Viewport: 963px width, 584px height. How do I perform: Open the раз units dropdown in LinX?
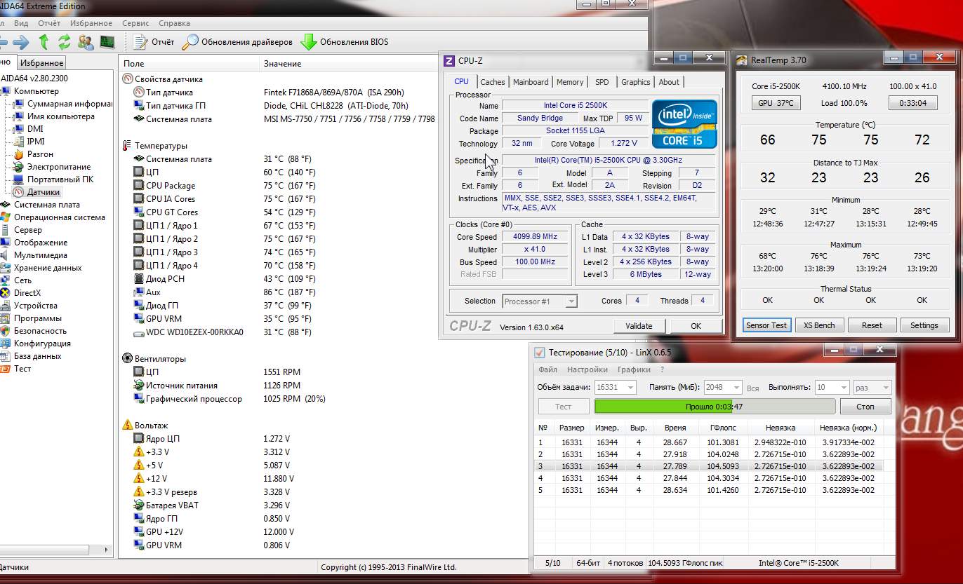point(872,387)
